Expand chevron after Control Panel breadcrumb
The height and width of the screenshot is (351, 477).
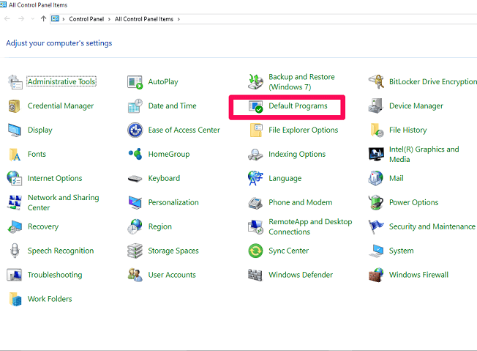[x=109, y=19]
